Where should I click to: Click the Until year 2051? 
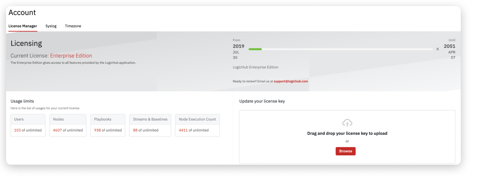[450, 46]
